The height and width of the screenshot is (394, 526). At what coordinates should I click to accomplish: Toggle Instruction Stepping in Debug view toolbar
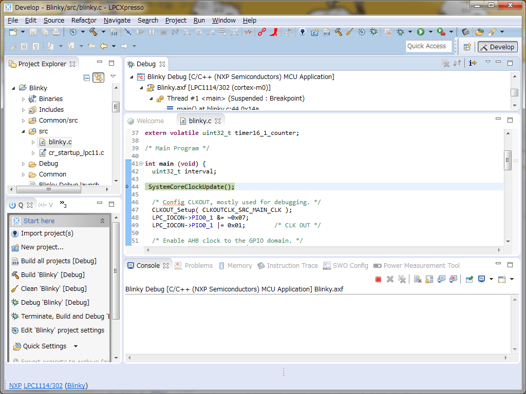pyautogui.click(x=473, y=63)
